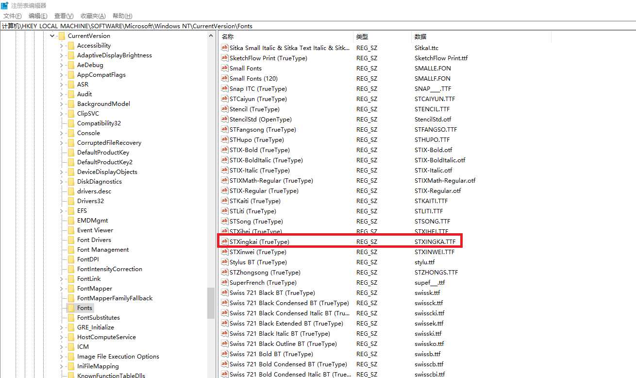Screen dimensions: 636x378
Task: Click the string icon beside SketchFlow Print
Action: [x=224, y=58]
